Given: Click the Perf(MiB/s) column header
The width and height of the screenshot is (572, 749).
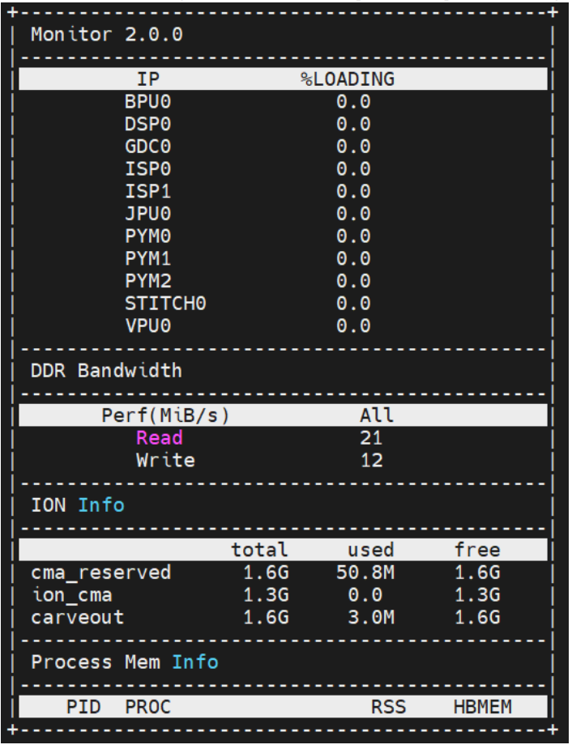Looking at the screenshot, I should [x=165, y=415].
